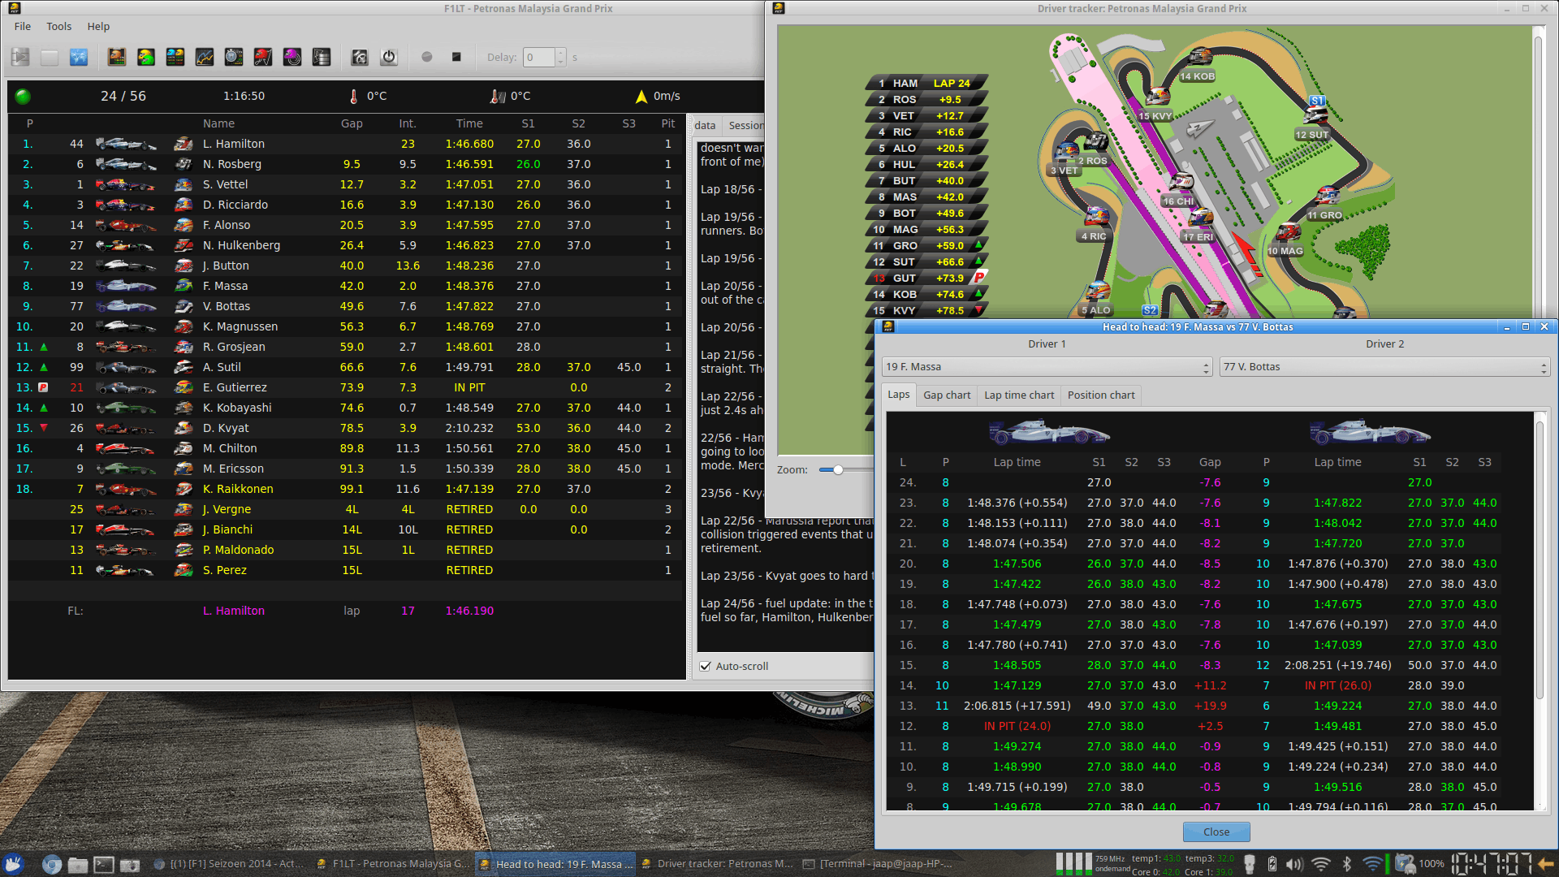1559x877 pixels.
Task: Open the session stopwatch toolbar icon
Action: 234,57
